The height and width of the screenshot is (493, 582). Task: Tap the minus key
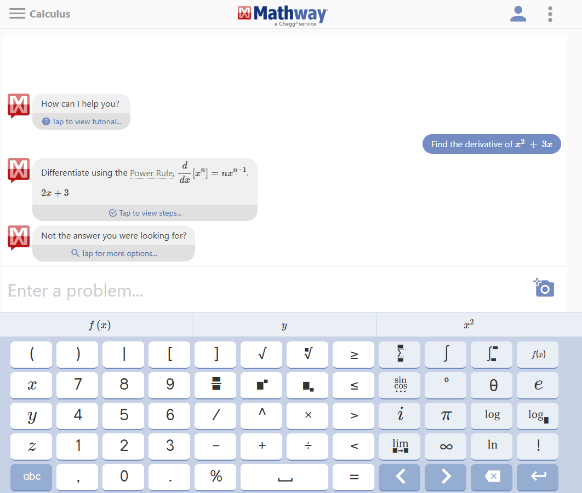pyautogui.click(x=216, y=446)
